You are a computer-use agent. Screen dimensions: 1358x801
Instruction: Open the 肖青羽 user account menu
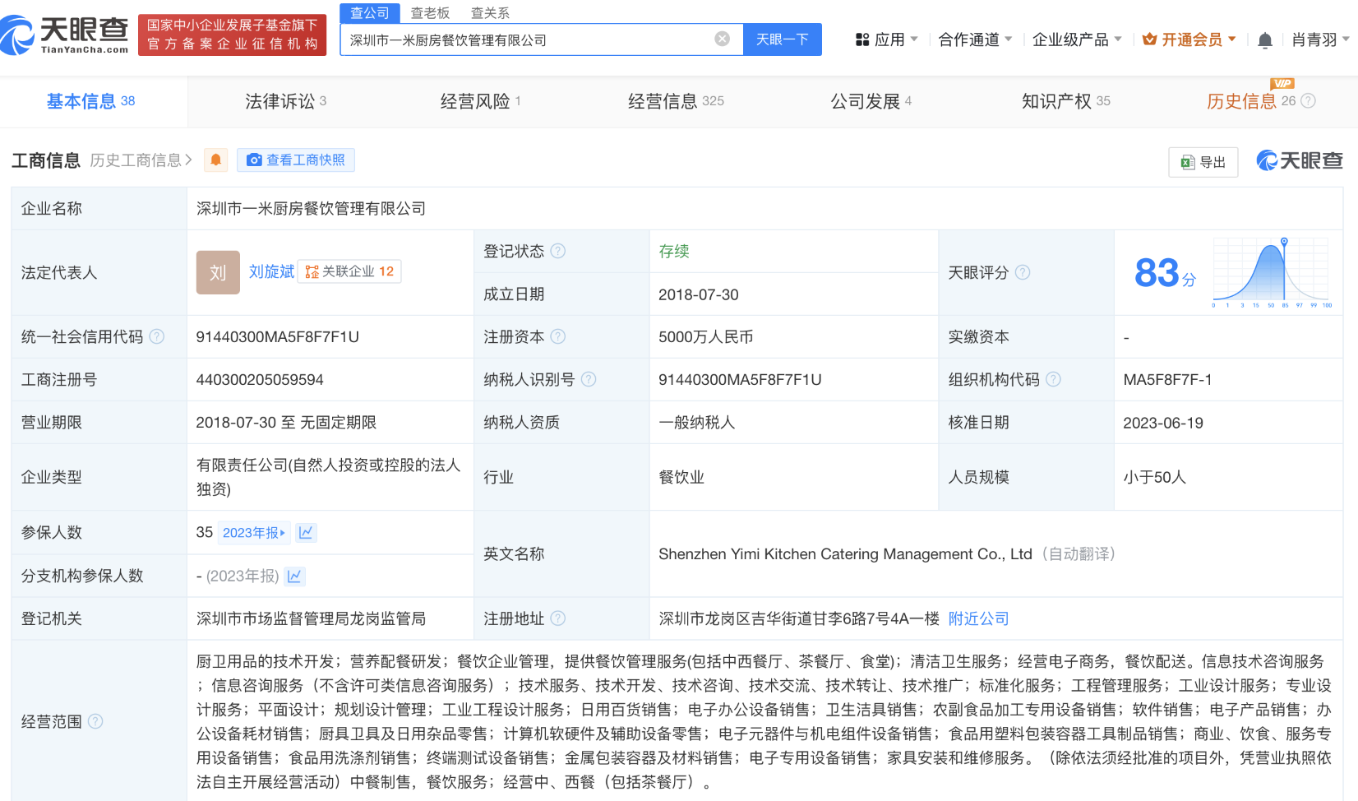point(1319,39)
